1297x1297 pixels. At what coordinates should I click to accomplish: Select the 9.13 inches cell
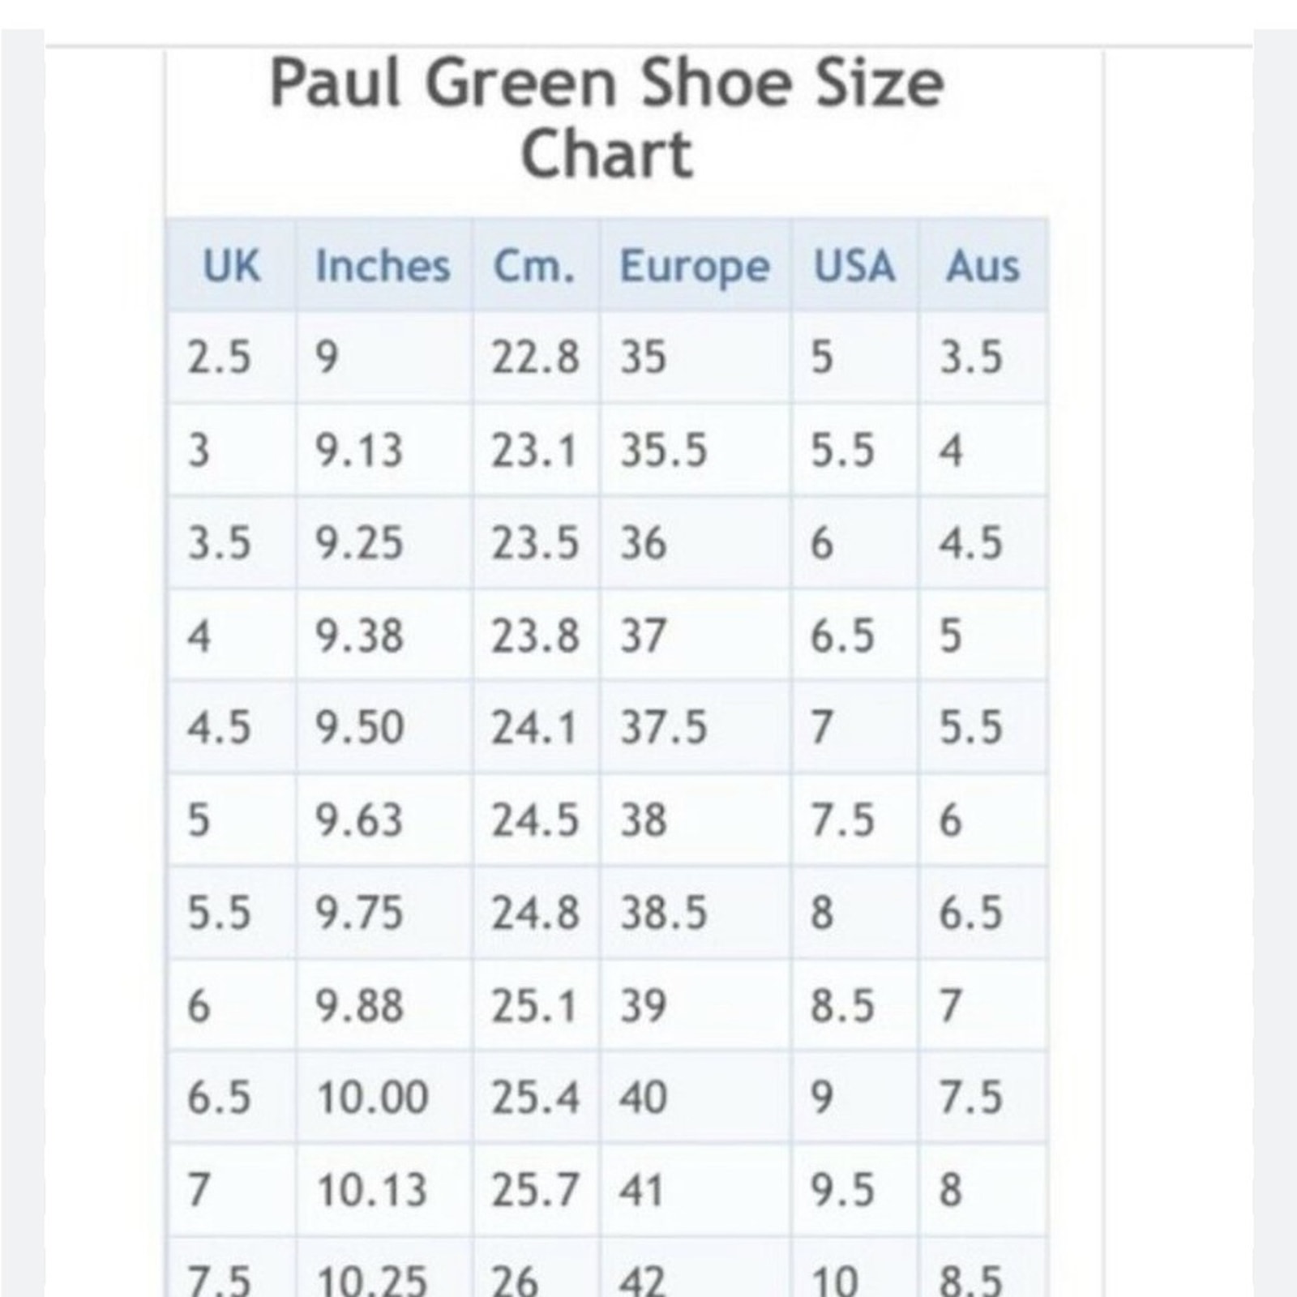point(383,450)
